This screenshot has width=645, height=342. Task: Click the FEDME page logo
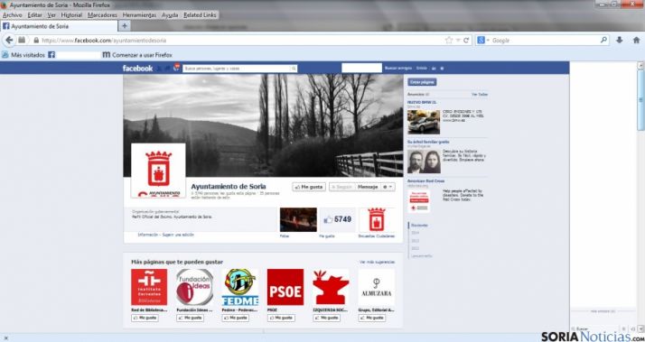tap(239, 287)
